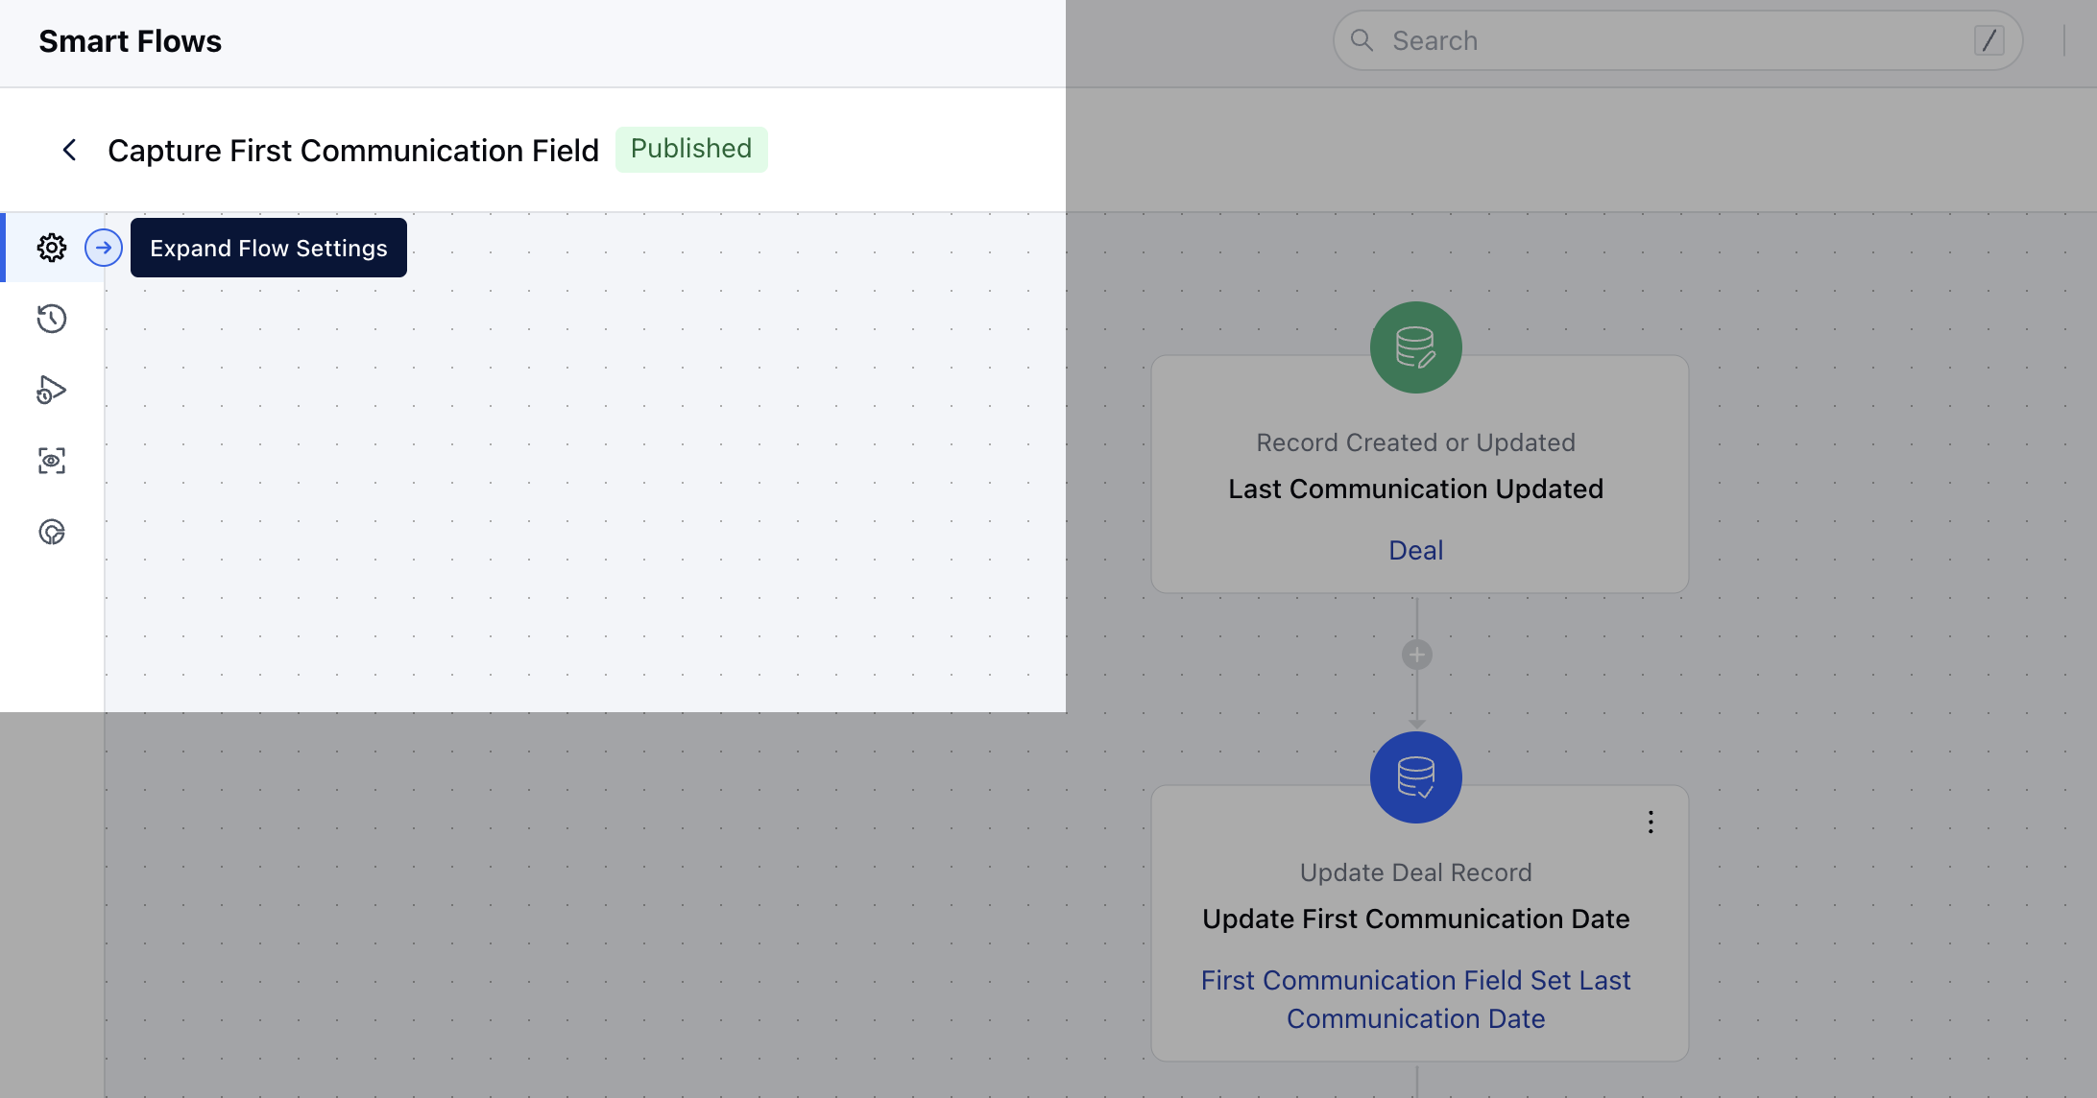2097x1098 pixels.
Task: Click the search magnifier icon
Action: coord(1362,40)
